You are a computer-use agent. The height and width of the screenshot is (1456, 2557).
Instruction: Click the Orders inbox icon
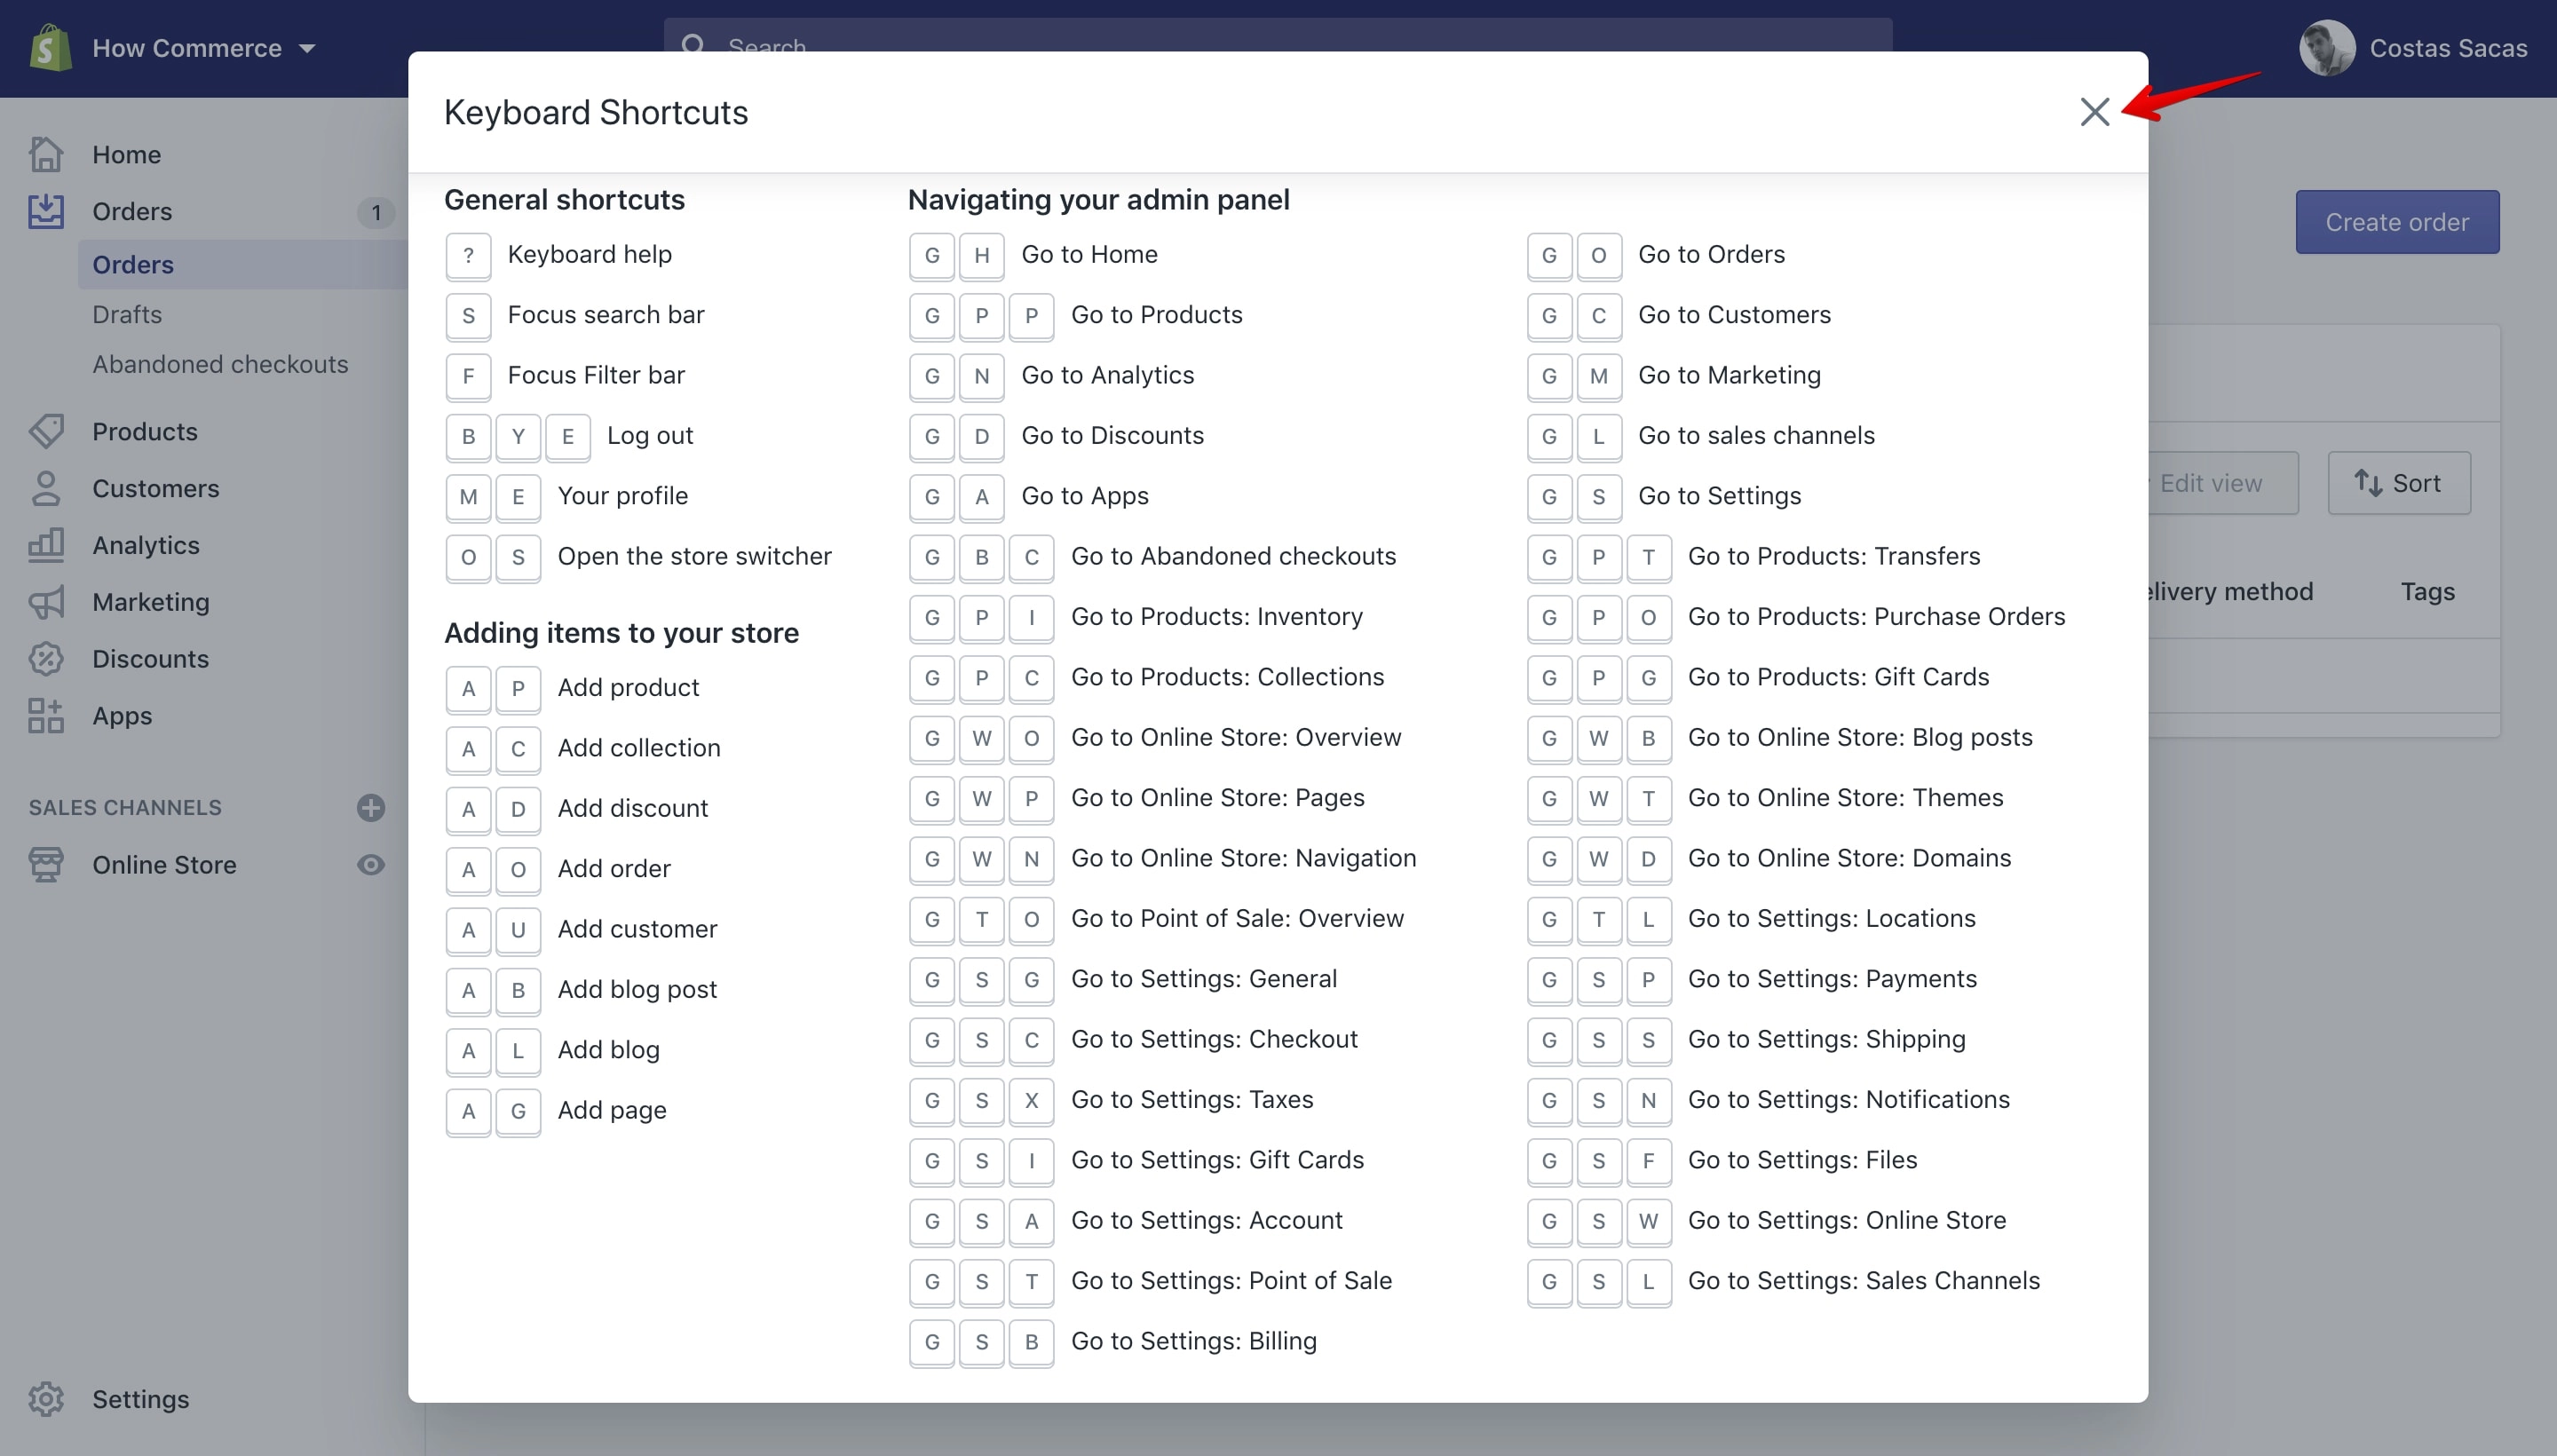click(x=46, y=211)
